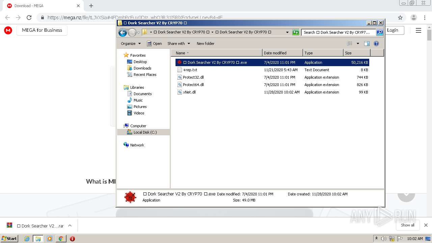Open the recent locations dropdown beside Forward
The width and height of the screenshot is (432, 243).
[138, 33]
